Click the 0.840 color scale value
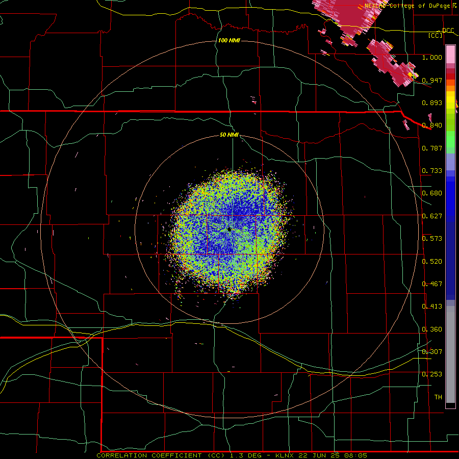Viewport: 459px width, 459px height. coord(432,125)
